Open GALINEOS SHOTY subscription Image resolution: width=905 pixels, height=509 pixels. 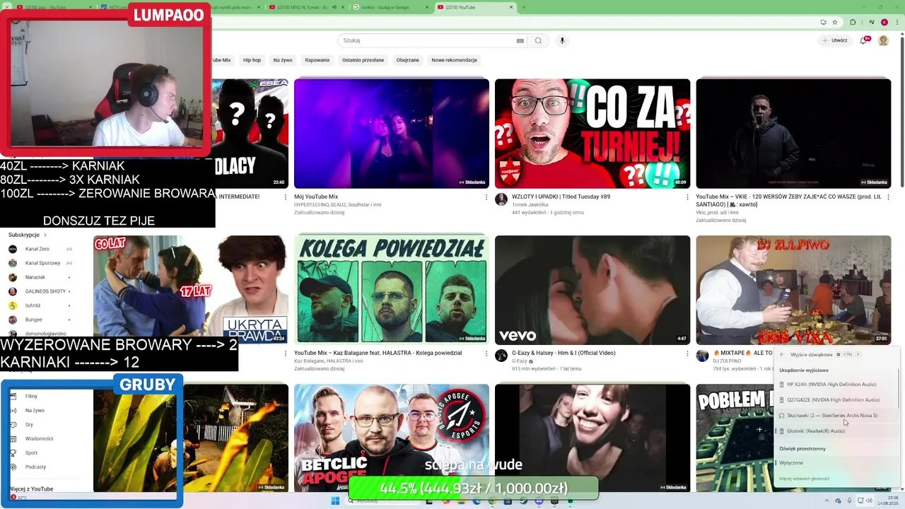40,291
